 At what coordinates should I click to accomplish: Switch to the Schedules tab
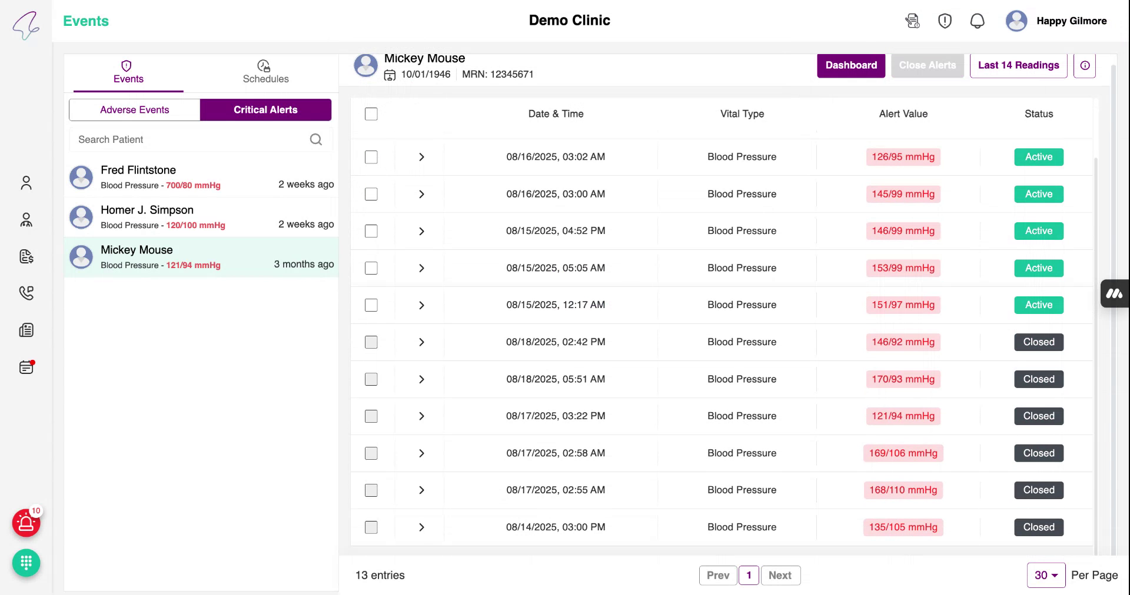click(265, 72)
